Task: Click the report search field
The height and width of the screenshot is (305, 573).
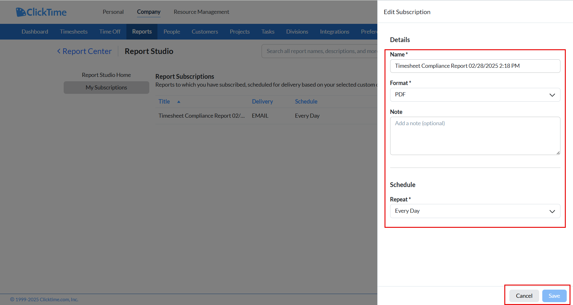Action: point(320,51)
